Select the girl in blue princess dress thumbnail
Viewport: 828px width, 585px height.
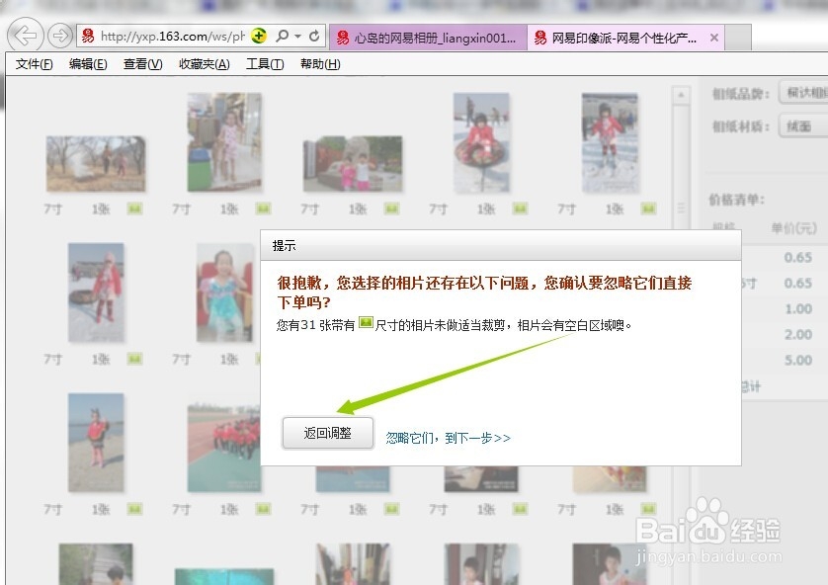(x=224, y=292)
